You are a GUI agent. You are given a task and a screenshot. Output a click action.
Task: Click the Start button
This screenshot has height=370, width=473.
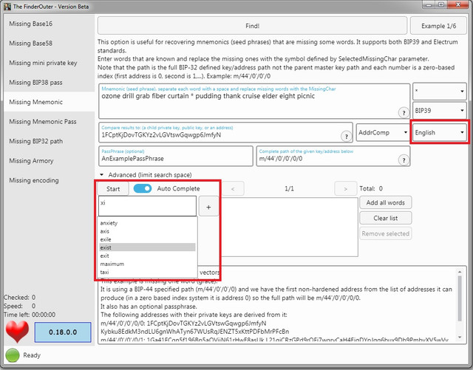(x=113, y=189)
